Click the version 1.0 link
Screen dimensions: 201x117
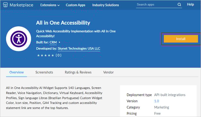pos(157,101)
